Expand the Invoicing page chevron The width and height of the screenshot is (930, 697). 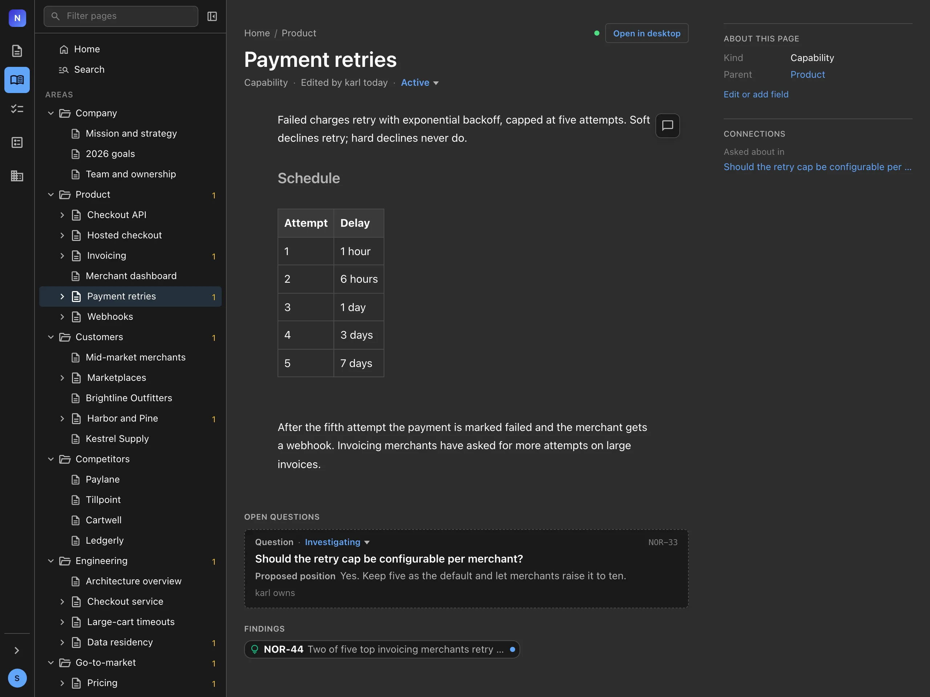pos(62,256)
